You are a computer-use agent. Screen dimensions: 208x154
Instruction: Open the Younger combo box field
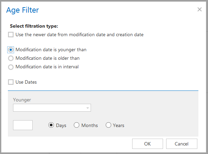(49, 108)
